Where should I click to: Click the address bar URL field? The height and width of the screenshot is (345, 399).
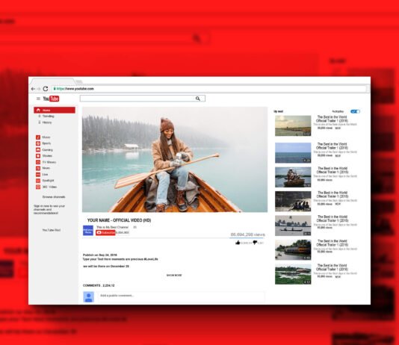(209, 89)
